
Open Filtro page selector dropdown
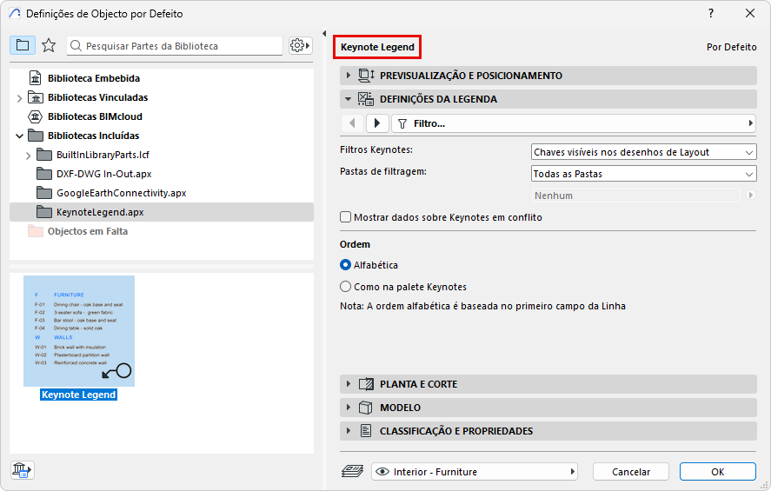tap(574, 123)
